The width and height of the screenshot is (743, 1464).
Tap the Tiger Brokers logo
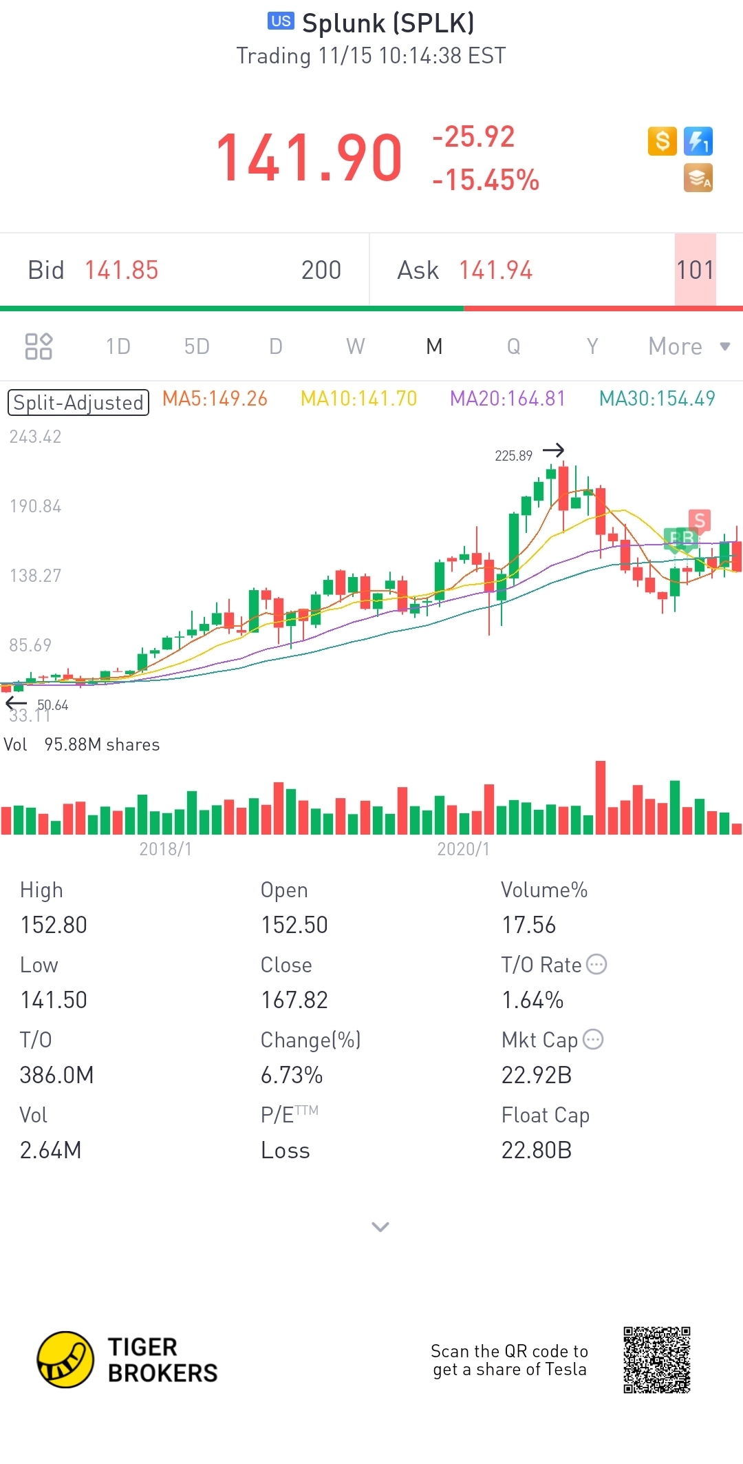click(127, 1359)
